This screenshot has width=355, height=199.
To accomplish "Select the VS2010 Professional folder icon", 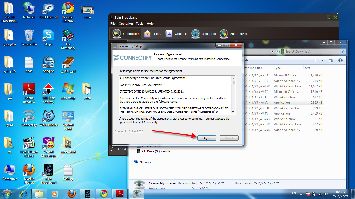I will tap(10, 12).
